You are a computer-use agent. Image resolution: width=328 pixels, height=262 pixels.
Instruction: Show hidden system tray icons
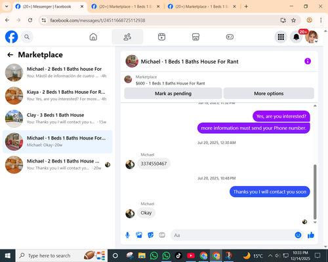(x=270, y=255)
